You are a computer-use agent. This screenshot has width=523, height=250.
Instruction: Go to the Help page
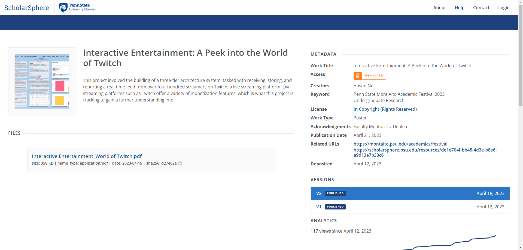coord(459,8)
